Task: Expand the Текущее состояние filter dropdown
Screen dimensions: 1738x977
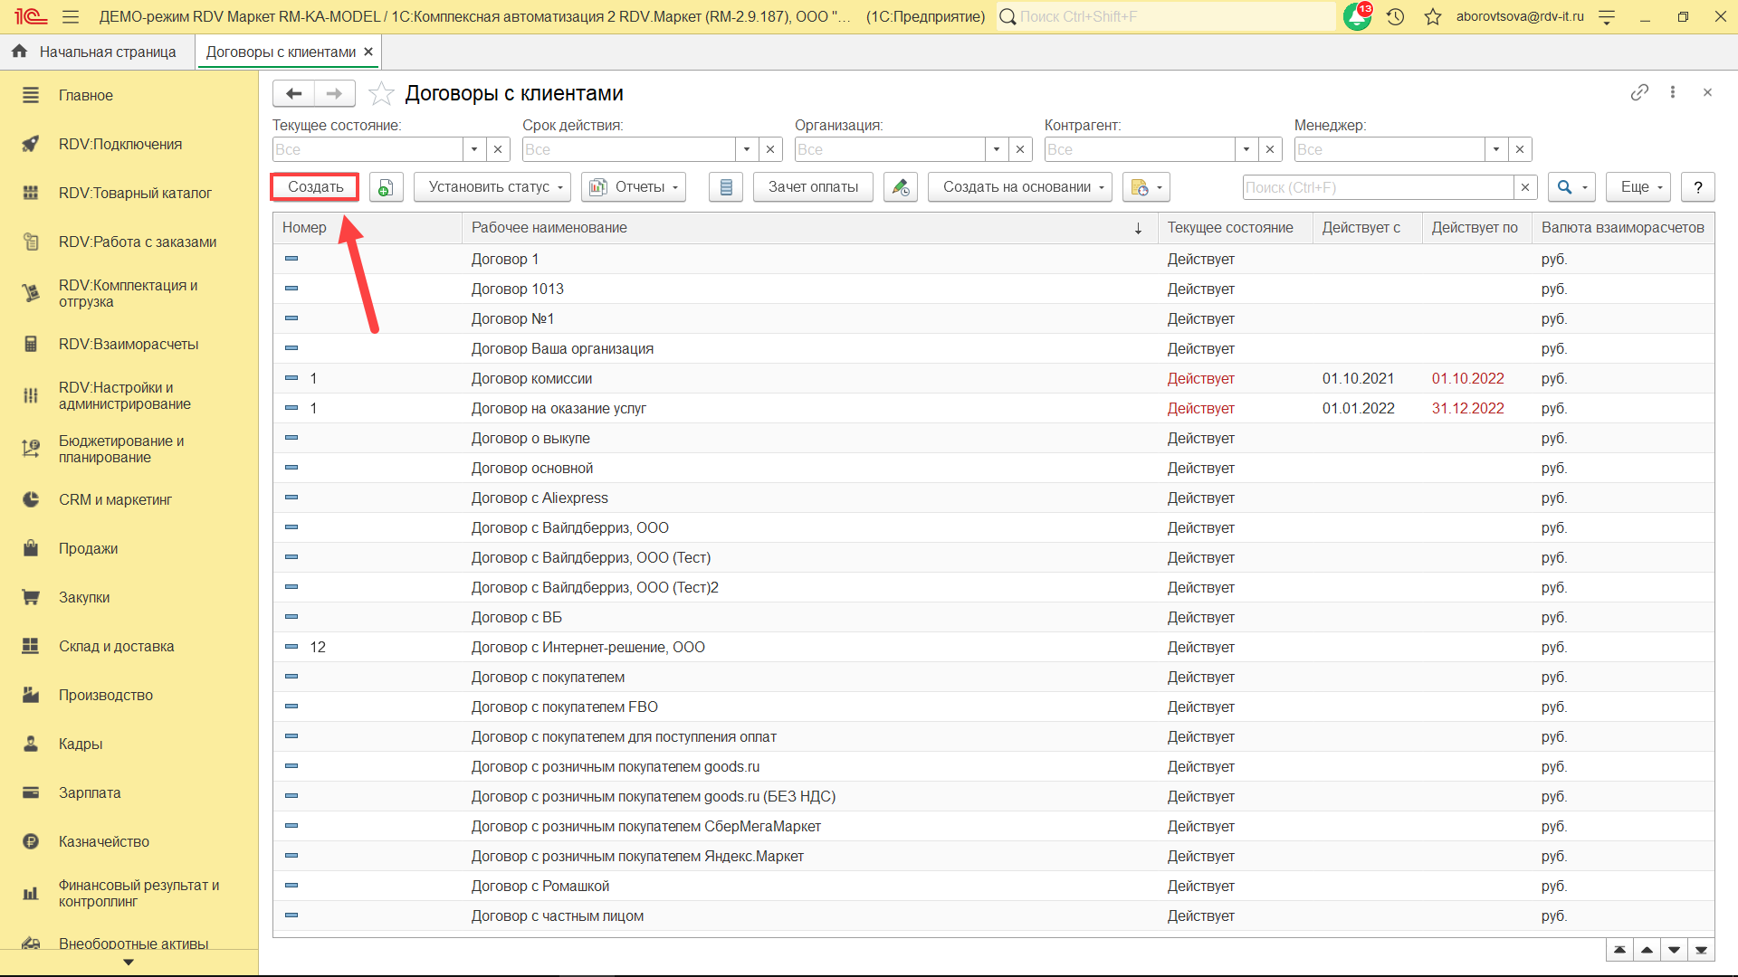Action: (x=474, y=149)
